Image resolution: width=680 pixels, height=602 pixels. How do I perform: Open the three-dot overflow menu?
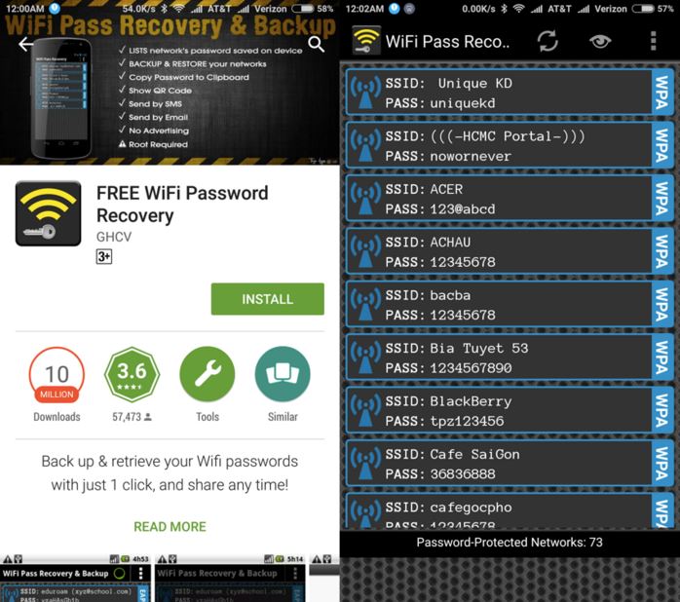(654, 41)
